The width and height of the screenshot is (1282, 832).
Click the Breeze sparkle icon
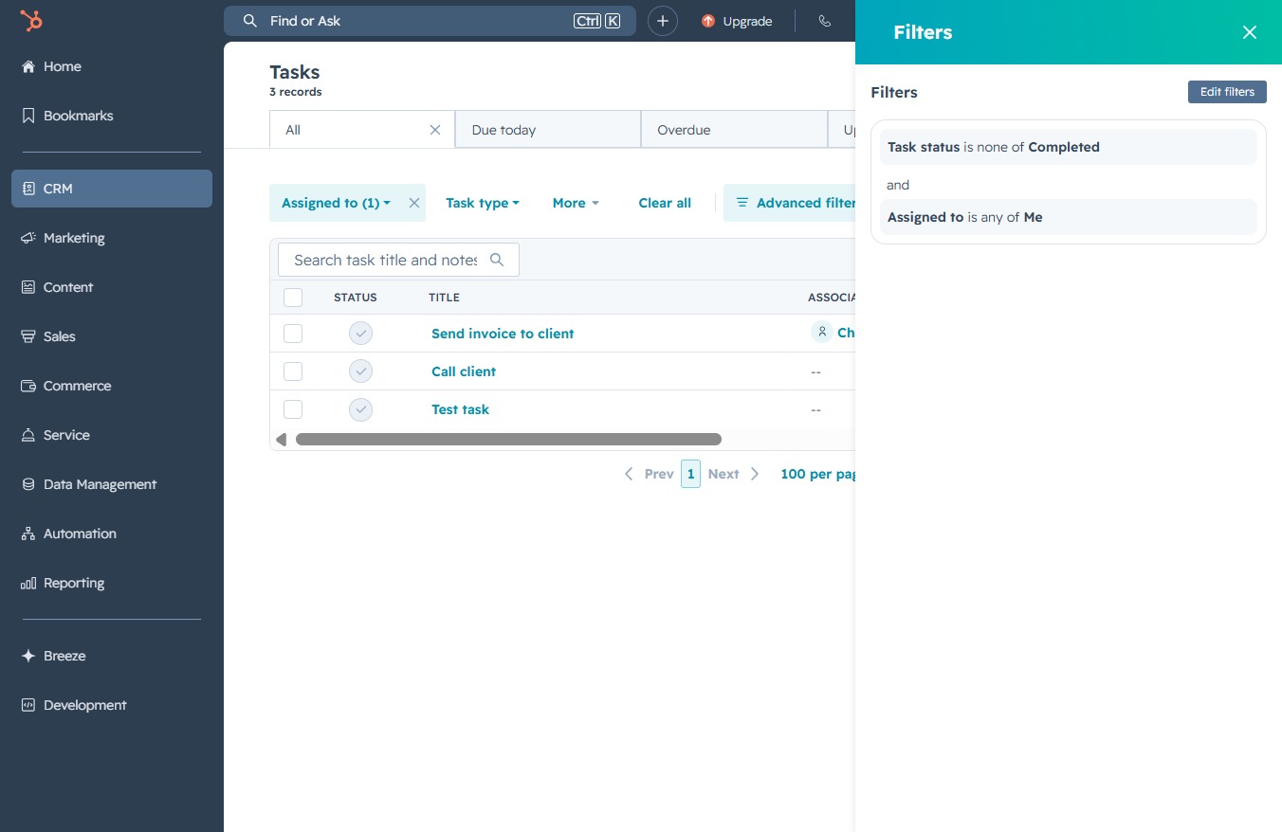(x=28, y=656)
